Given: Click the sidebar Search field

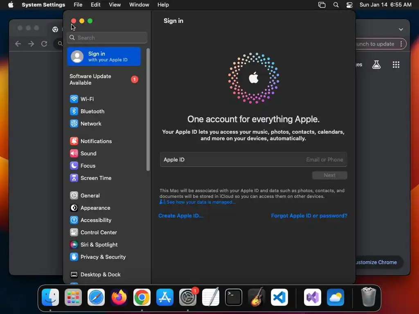Looking at the screenshot, I should point(107,38).
